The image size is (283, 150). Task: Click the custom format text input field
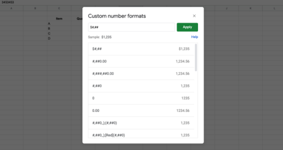131,27
